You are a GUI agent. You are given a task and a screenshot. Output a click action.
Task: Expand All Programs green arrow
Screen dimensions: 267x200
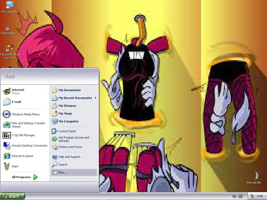click(35, 177)
